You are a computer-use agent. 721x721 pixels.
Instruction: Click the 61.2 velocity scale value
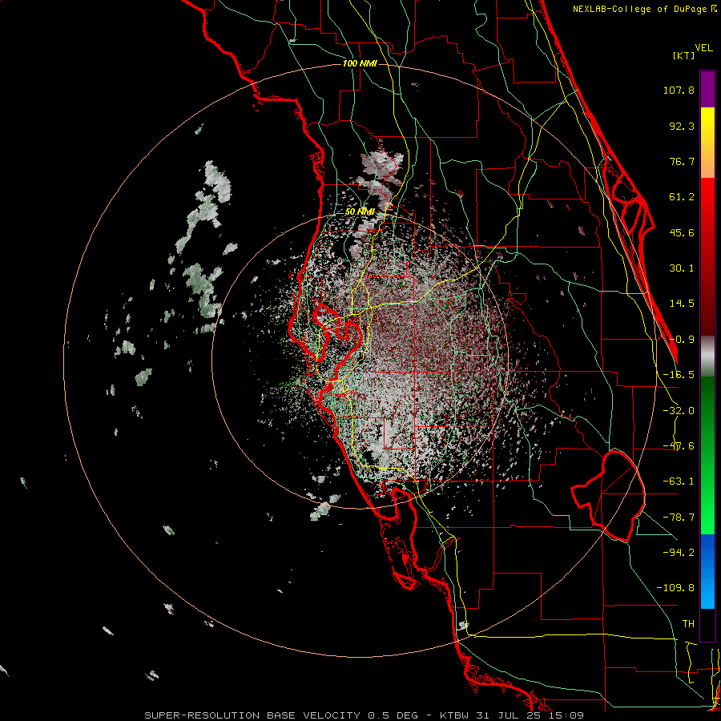coord(682,197)
